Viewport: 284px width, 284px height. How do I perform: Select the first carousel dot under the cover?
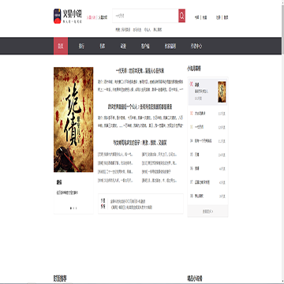pos(71,208)
